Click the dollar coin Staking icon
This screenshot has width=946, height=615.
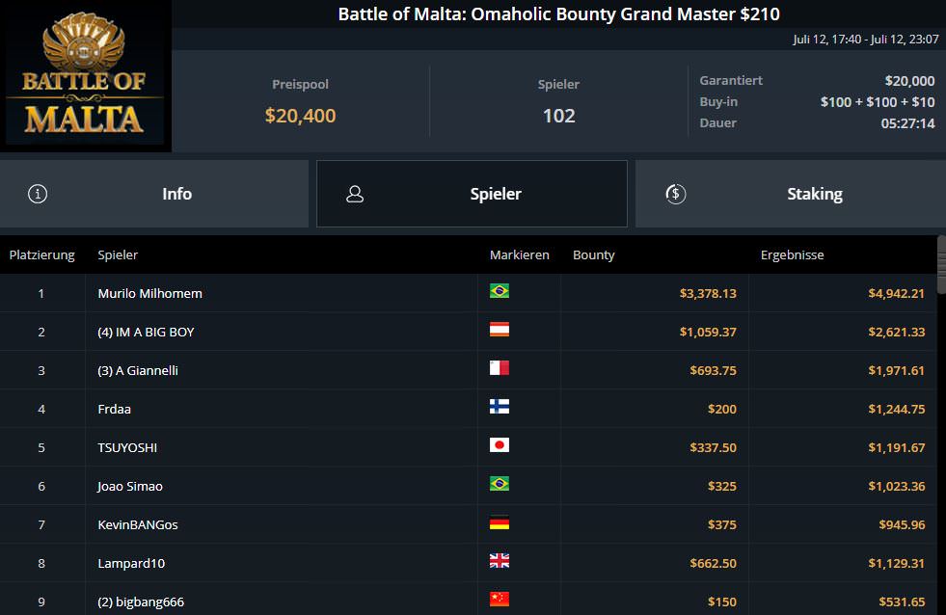pyautogui.click(x=676, y=194)
